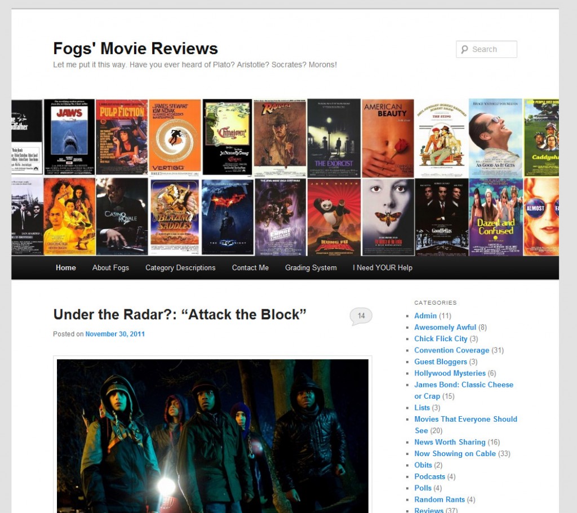This screenshot has width=577, height=513.
Task: Select the Contact Me menu item
Action: [x=250, y=267]
